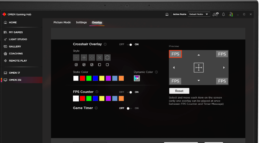The height and width of the screenshot is (143, 268).
Task: Place FPS counter at bottom-left in preview
Action: [x=175, y=81]
